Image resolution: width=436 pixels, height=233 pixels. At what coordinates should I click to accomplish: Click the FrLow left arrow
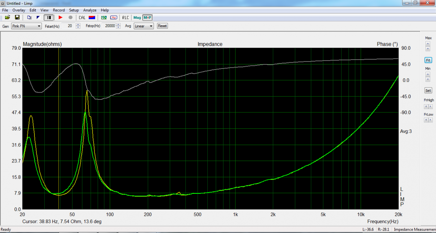pos(426,120)
